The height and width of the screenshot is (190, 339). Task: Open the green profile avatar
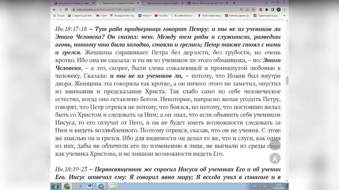[279, 9]
